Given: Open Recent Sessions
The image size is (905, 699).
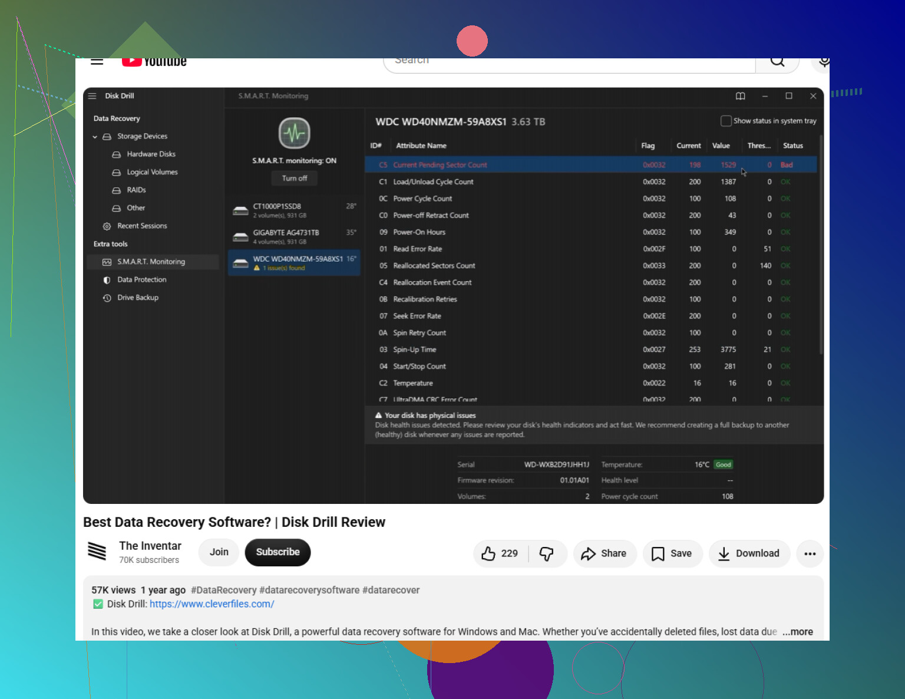Looking at the screenshot, I should coord(142,226).
